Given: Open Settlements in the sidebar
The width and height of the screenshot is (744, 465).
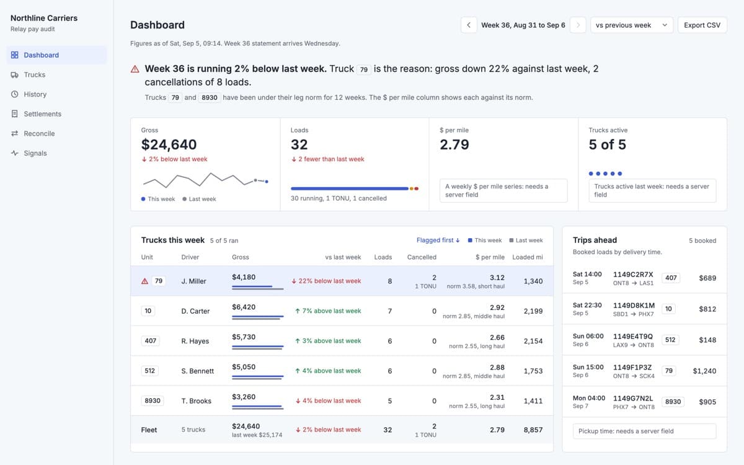Looking at the screenshot, I should tap(57, 114).
